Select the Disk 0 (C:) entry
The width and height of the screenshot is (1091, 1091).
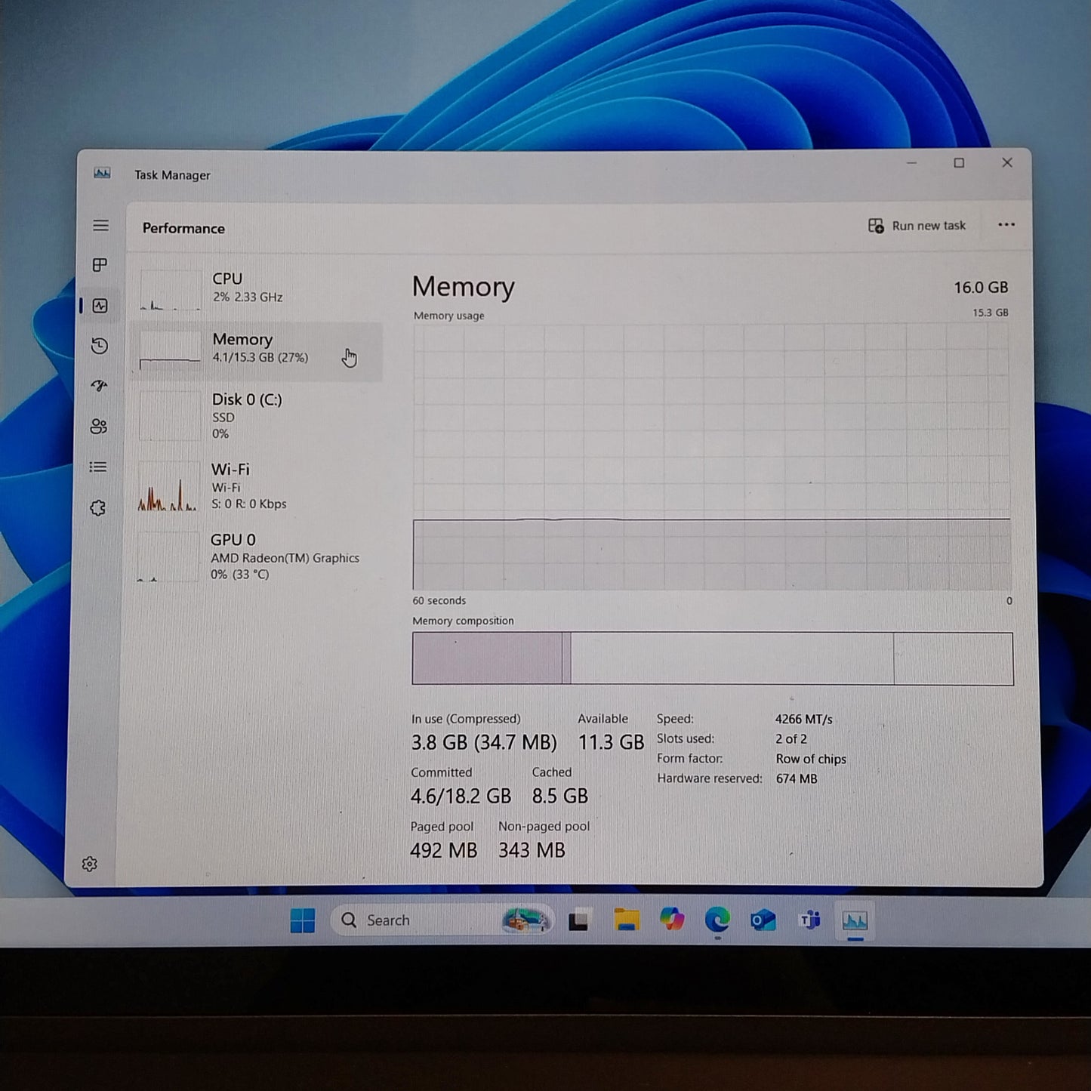(x=256, y=416)
